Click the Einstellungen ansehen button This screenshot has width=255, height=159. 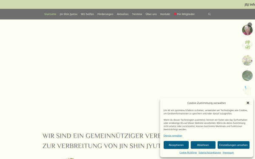[233, 145]
